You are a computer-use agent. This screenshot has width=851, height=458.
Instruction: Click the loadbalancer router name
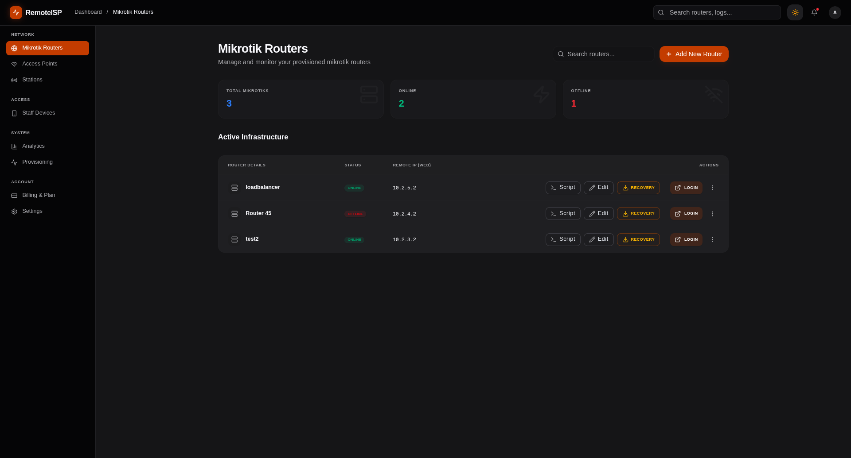point(263,187)
